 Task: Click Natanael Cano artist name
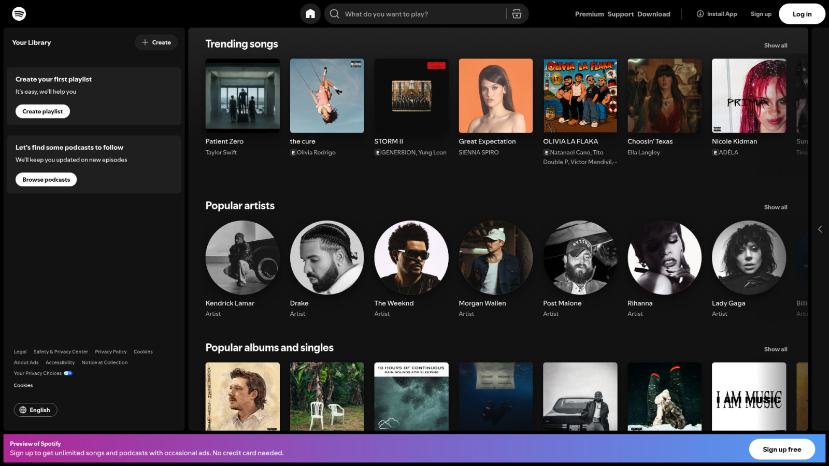(570, 153)
